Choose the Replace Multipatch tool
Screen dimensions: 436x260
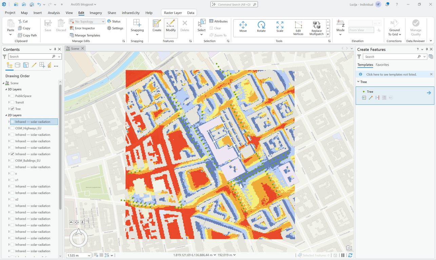[316, 28]
